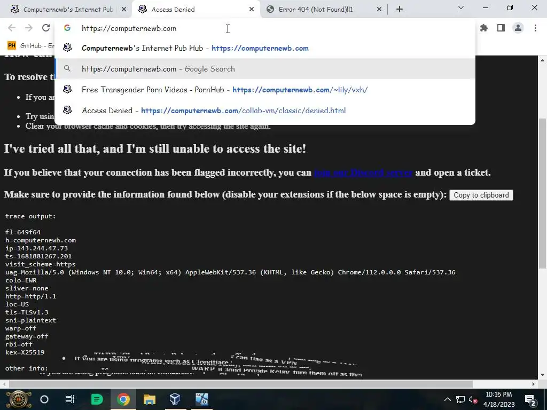Open the notification center icon
The width and height of the screenshot is (547, 410).
(x=530, y=399)
